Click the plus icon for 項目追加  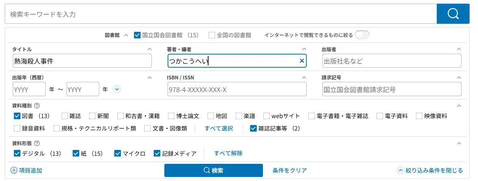tap(14, 170)
